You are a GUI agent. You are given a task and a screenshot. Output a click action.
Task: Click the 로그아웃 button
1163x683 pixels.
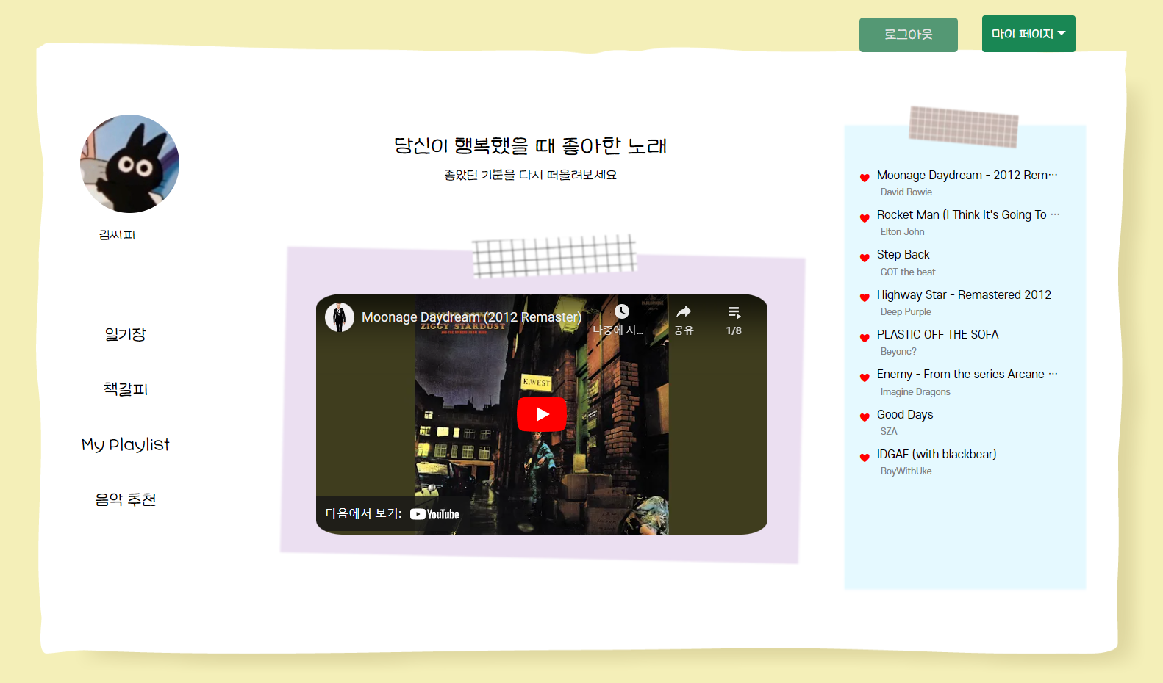pyautogui.click(x=909, y=35)
